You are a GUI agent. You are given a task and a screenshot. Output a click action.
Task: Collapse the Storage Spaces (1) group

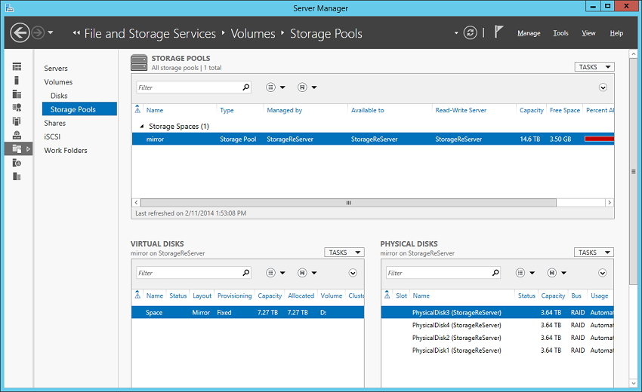click(142, 127)
